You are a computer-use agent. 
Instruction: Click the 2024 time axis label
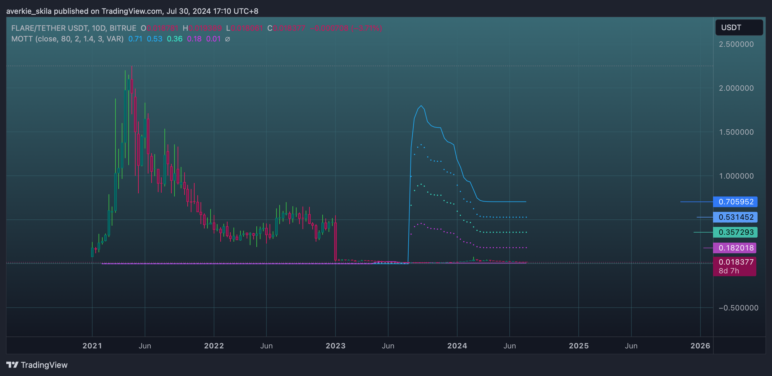click(x=457, y=346)
